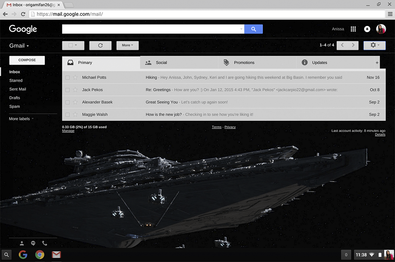Go to next page of emails
The width and height of the screenshot is (395, 262).
[353, 45]
